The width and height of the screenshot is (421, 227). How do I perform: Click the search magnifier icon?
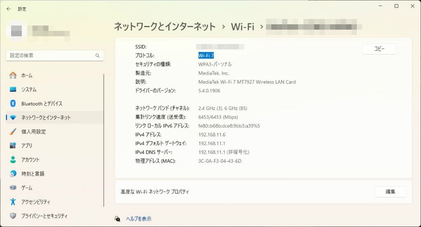pyautogui.click(x=97, y=55)
